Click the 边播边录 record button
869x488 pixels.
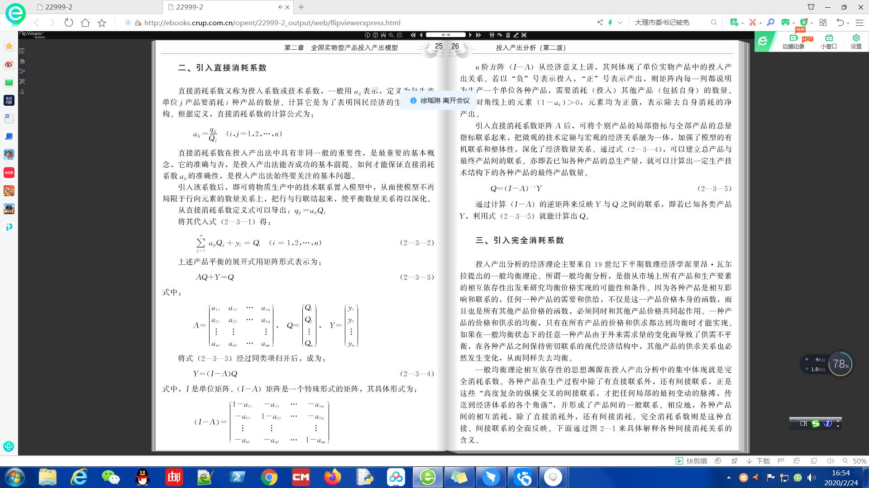793,42
